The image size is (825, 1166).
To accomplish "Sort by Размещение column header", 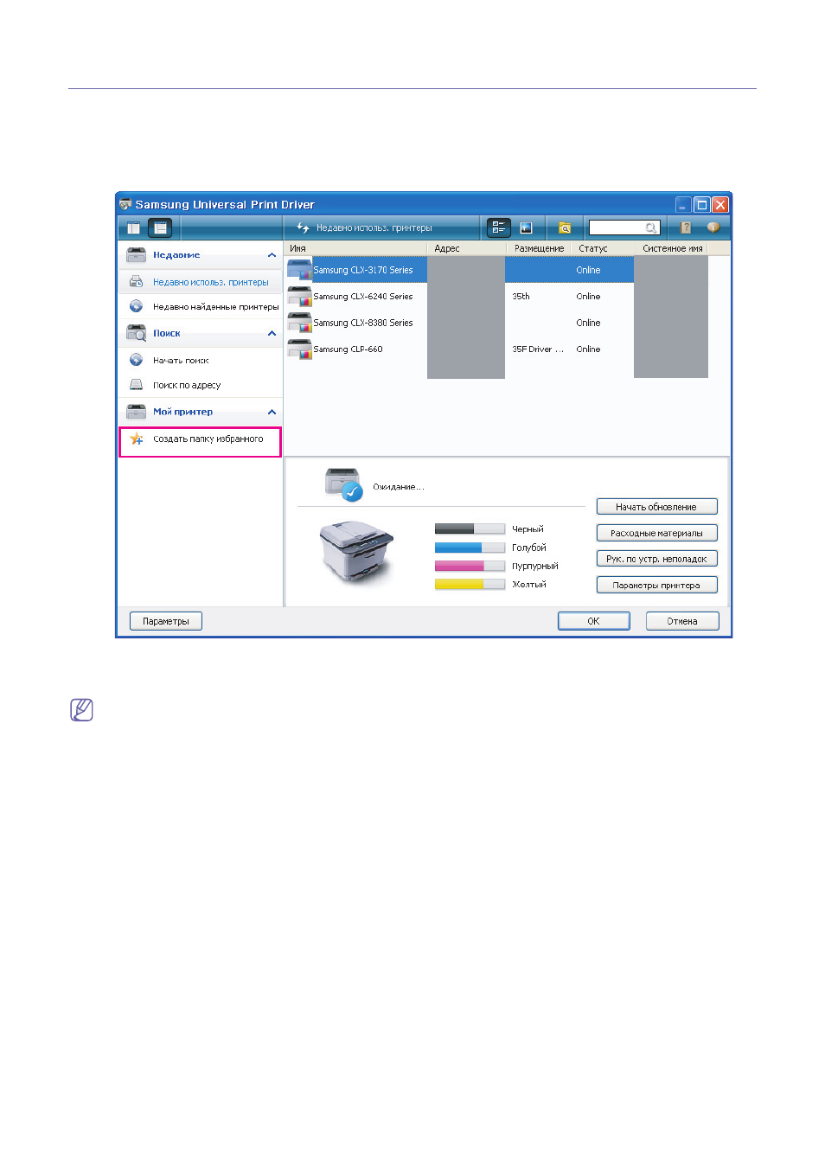I will point(539,248).
